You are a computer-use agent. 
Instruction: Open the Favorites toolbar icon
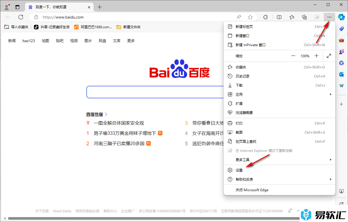click(292, 17)
